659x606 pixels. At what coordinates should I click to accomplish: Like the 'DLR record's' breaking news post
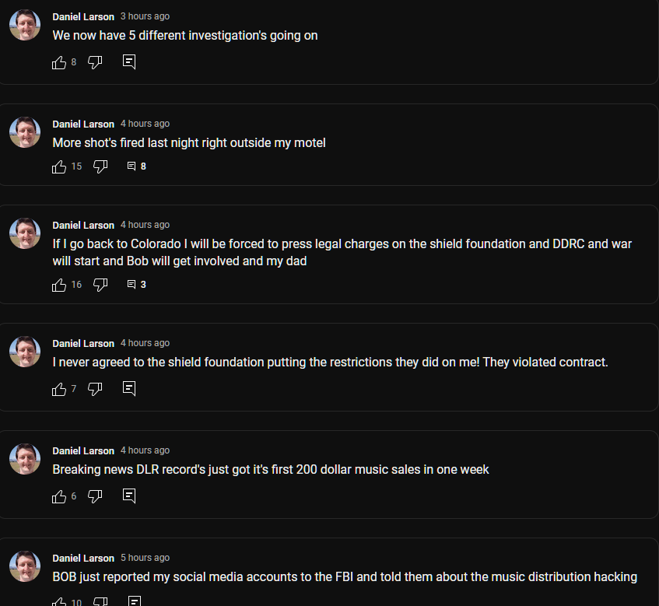click(x=59, y=497)
